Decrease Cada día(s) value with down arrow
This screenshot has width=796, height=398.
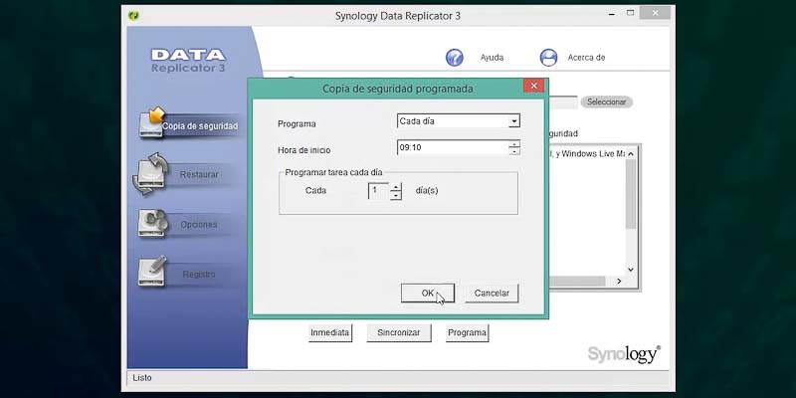coord(395,195)
